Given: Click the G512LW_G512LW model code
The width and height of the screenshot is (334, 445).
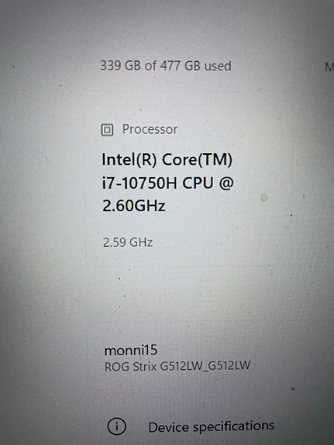Looking at the screenshot, I should [x=205, y=366].
